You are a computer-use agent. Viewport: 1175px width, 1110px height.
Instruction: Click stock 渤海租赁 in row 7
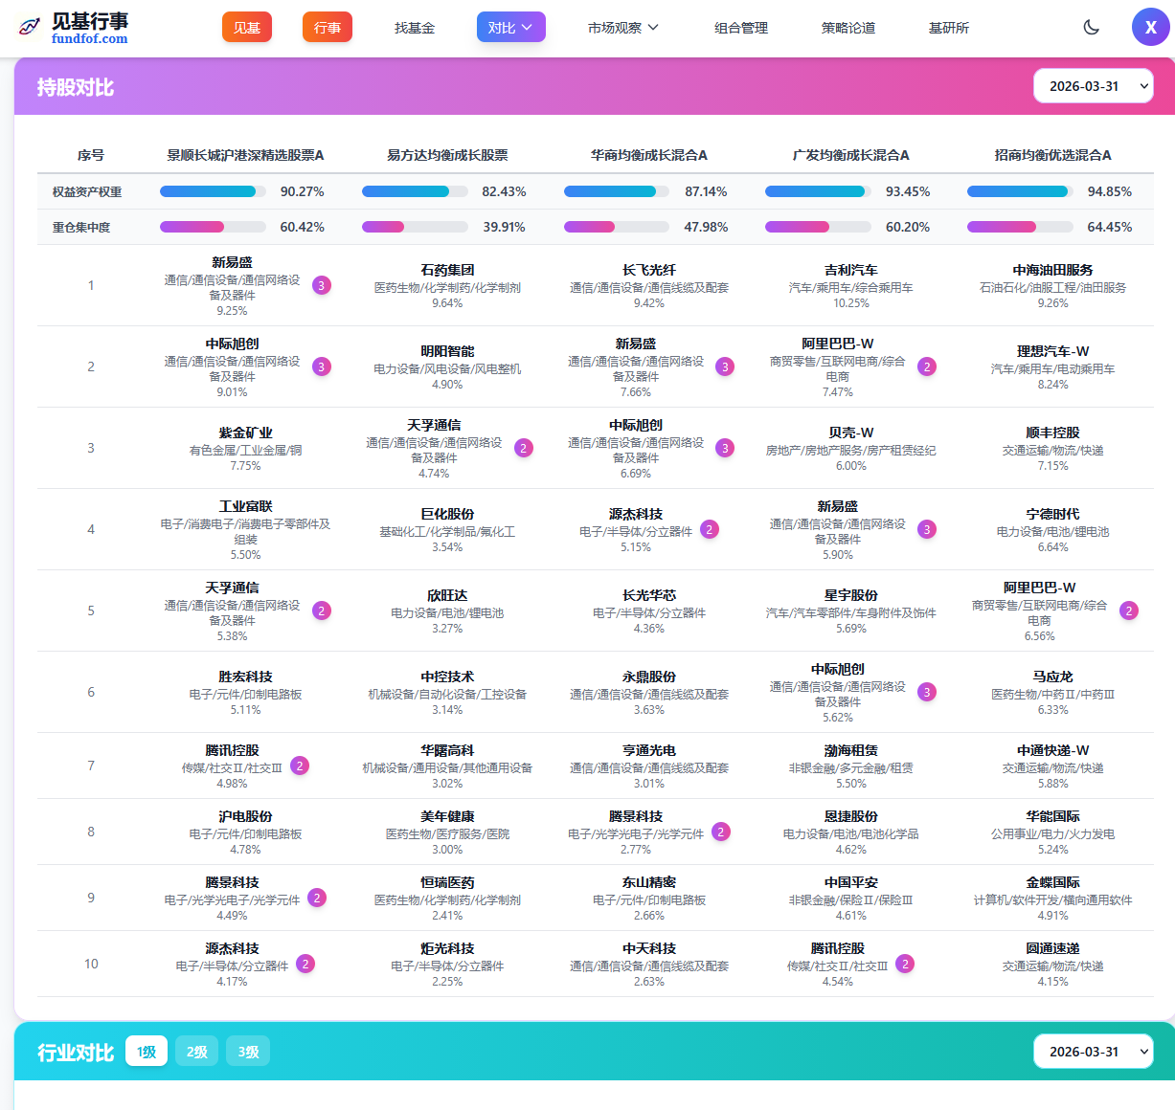pyautogui.click(x=851, y=750)
